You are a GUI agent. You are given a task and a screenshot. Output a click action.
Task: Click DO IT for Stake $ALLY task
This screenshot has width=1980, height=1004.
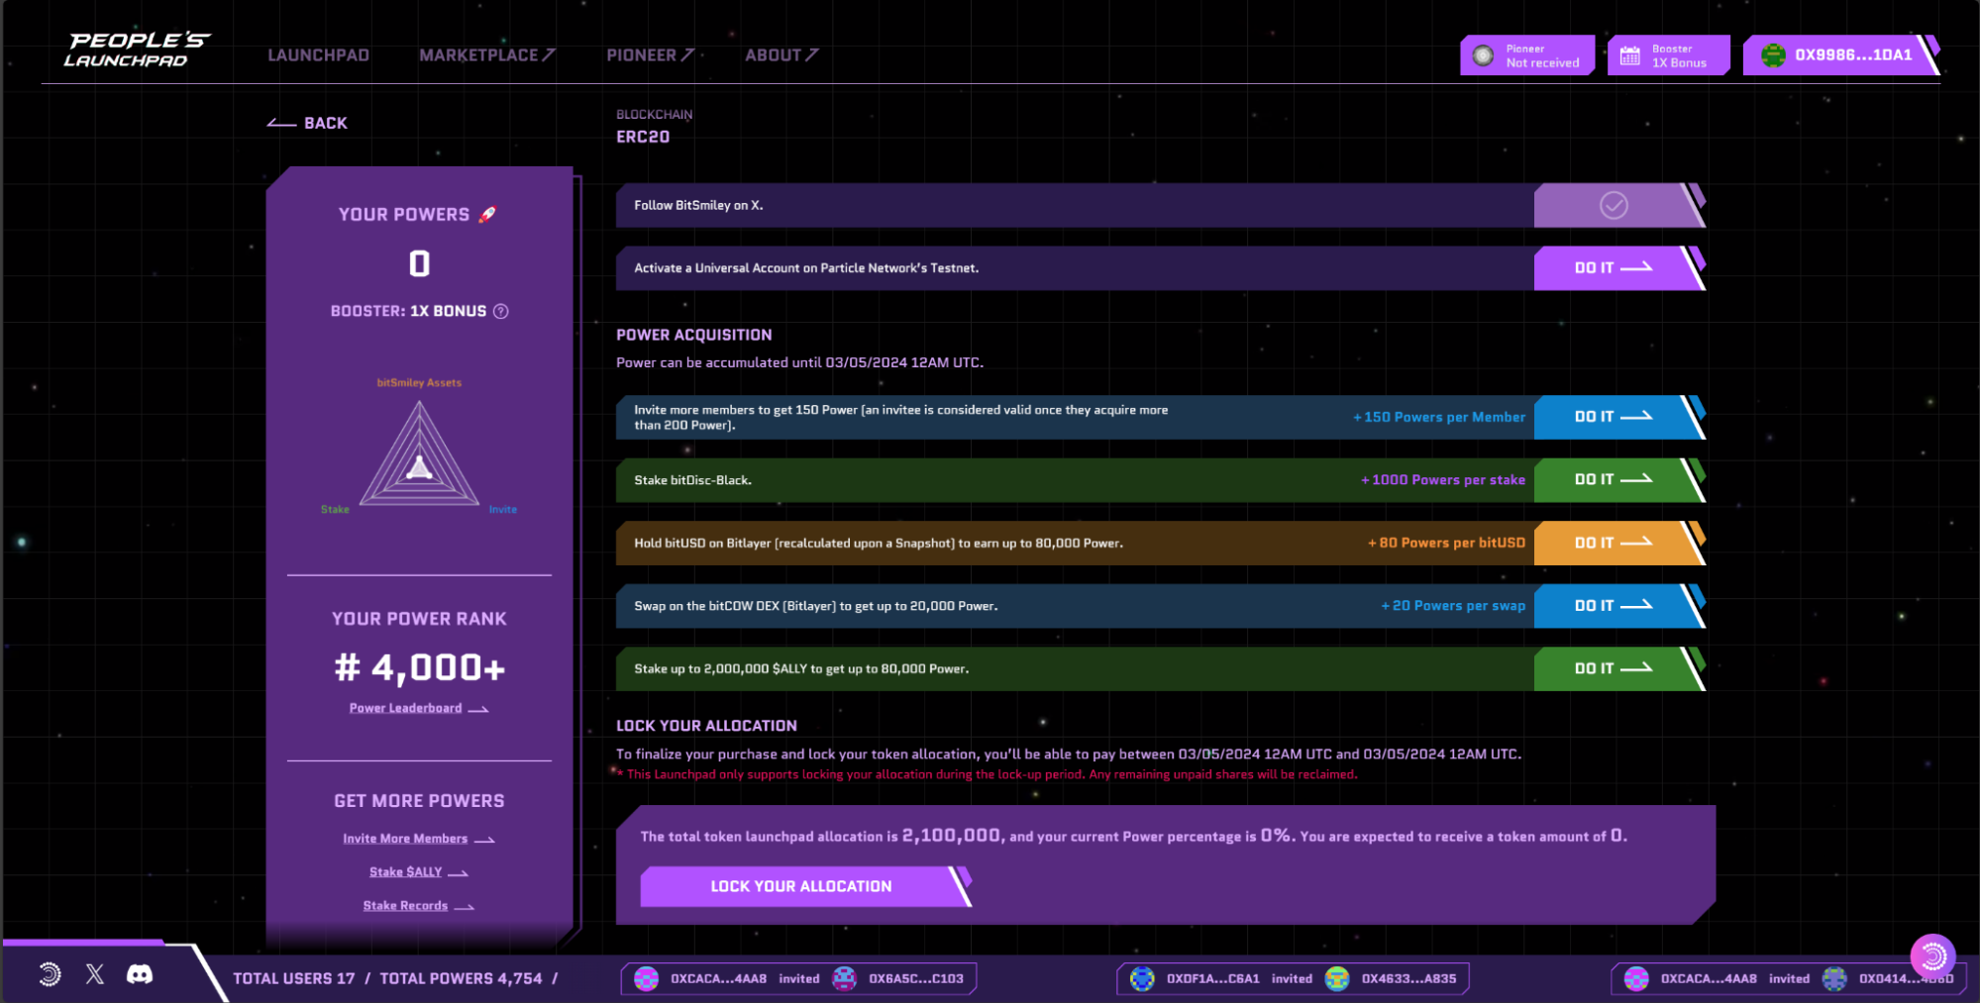(x=1618, y=669)
